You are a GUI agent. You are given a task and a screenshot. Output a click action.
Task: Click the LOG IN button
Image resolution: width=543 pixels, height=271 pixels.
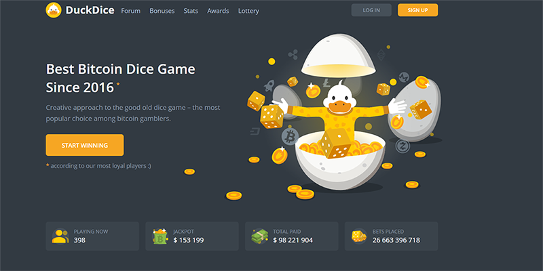point(371,10)
